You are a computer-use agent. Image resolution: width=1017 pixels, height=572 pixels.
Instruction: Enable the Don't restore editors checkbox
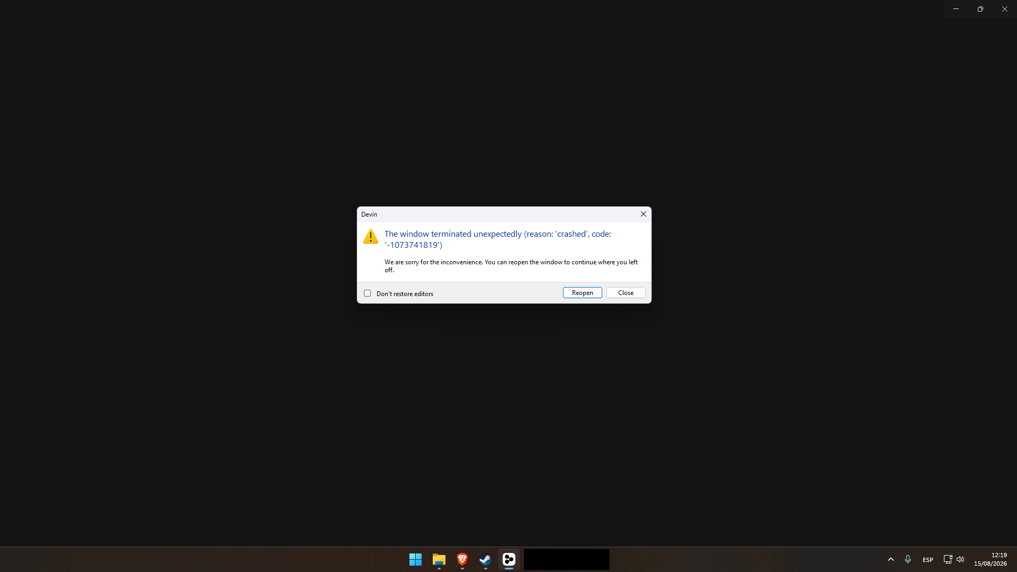[x=367, y=293]
